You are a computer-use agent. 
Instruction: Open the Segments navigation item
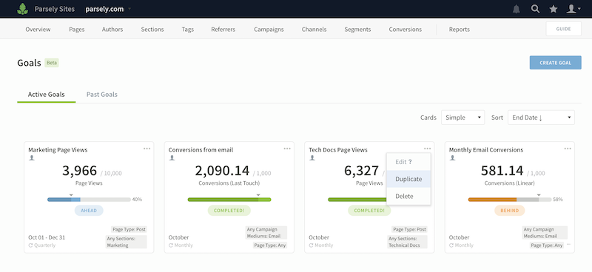tap(357, 29)
